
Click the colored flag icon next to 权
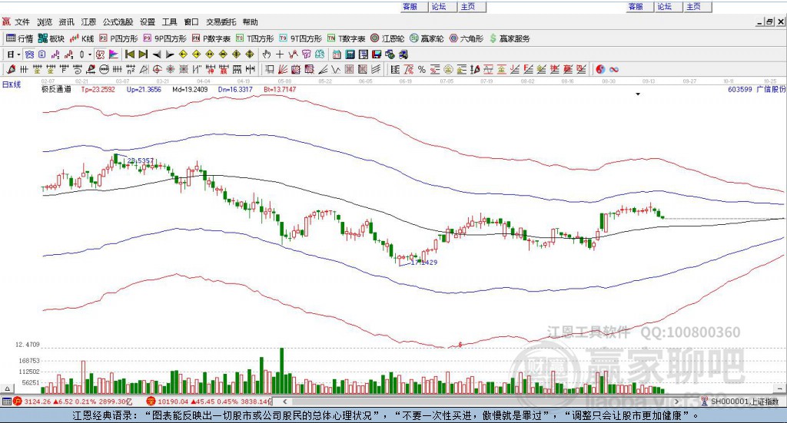(x=114, y=55)
